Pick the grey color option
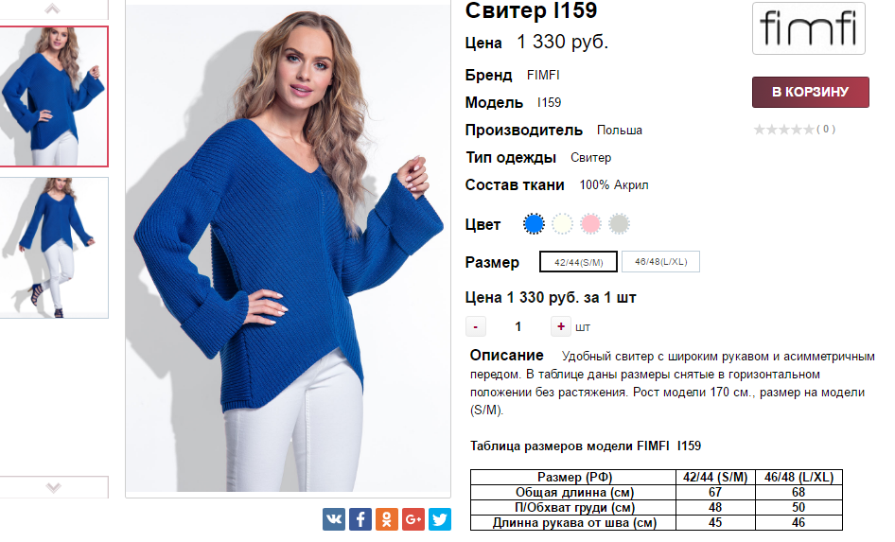Image resolution: width=895 pixels, height=542 pixels. (620, 223)
